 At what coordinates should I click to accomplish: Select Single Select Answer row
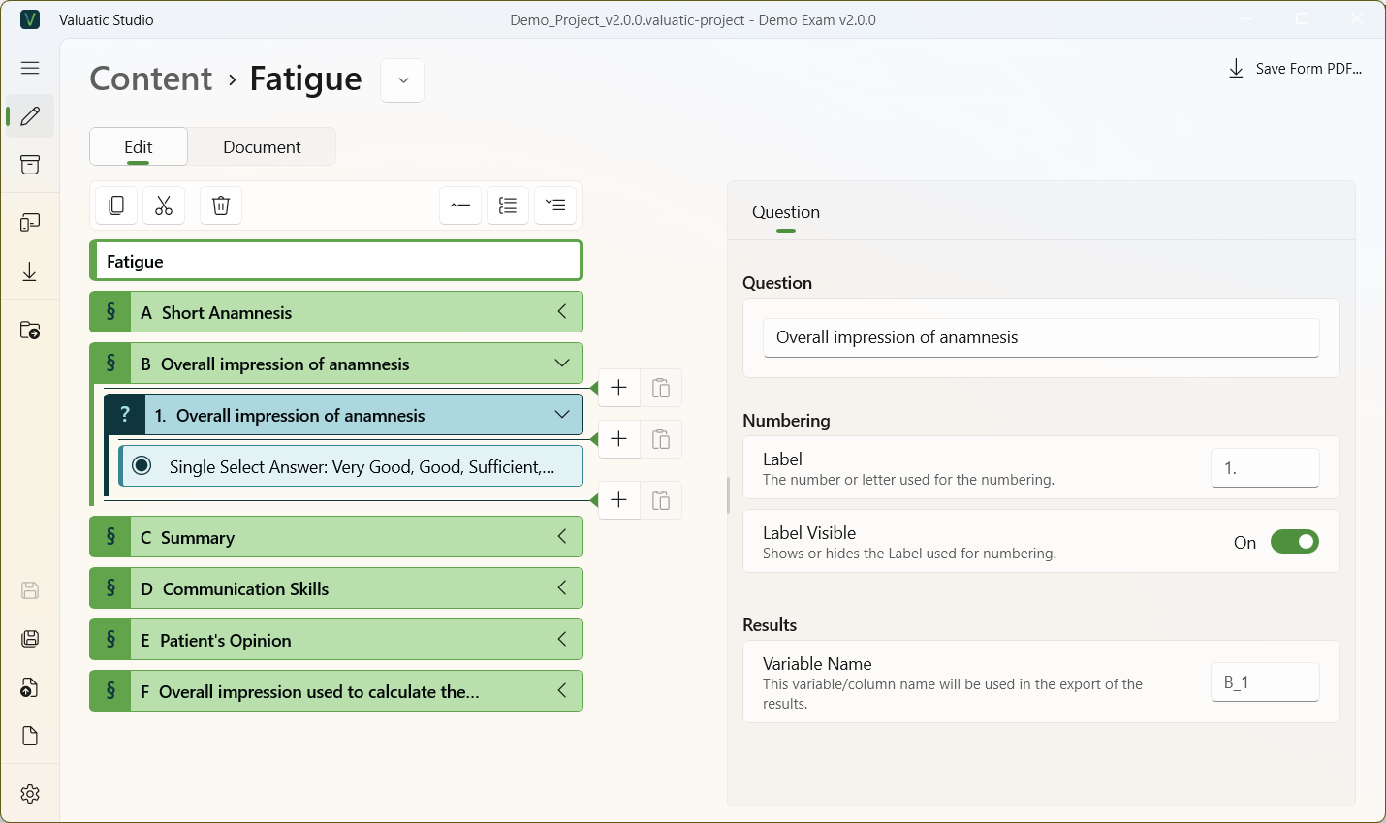(350, 466)
